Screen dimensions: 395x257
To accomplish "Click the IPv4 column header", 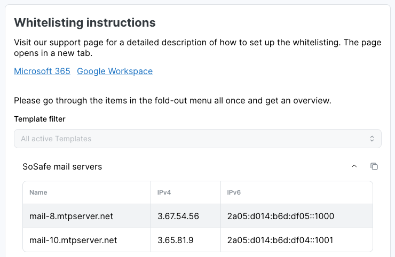I will [163, 192].
